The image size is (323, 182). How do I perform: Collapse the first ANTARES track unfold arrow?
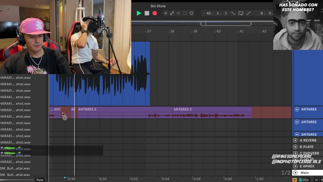(297, 109)
